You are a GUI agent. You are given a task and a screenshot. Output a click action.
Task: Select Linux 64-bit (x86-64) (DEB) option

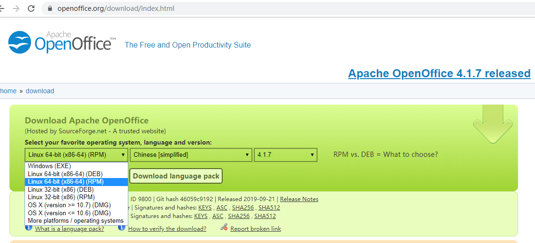pos(76,174)
